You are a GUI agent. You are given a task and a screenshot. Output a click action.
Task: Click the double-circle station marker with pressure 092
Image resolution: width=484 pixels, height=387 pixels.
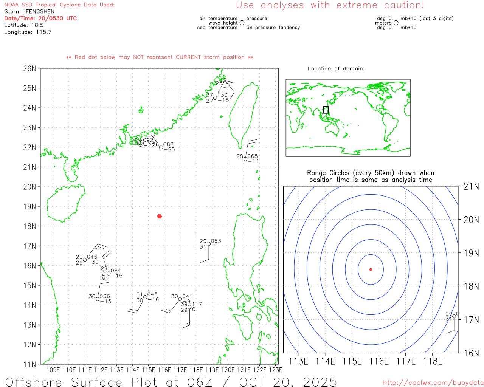point(140,143)
